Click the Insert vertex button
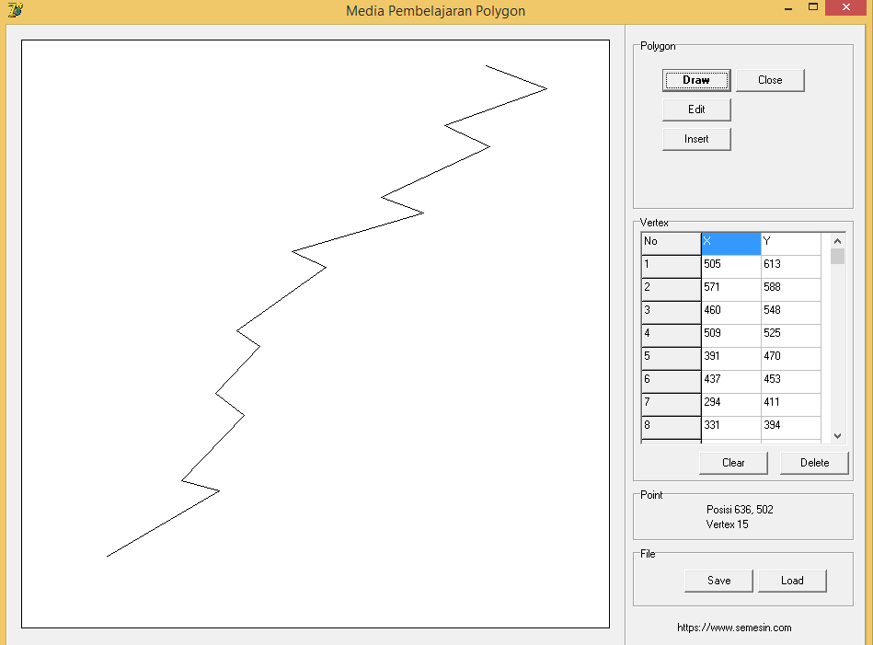 (x=696, y=139)
